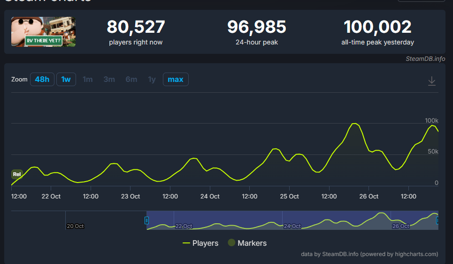Switch chart zoom to max
This screenshot has width=453, height=264.
pos(176,80)
